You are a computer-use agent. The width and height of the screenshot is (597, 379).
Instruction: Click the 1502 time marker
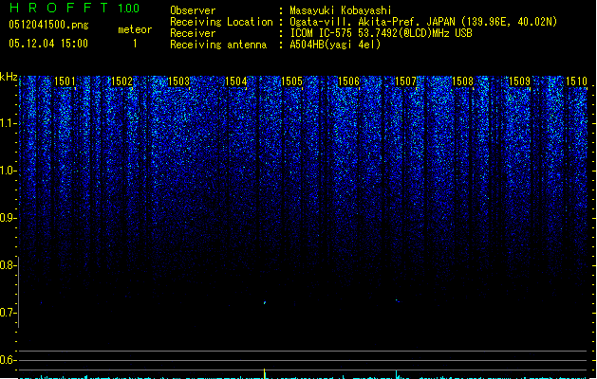coord(121,81)
